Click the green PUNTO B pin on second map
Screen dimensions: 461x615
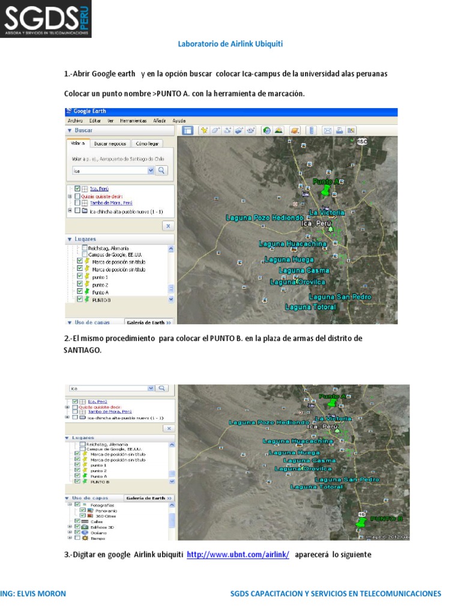pos(361,523)
